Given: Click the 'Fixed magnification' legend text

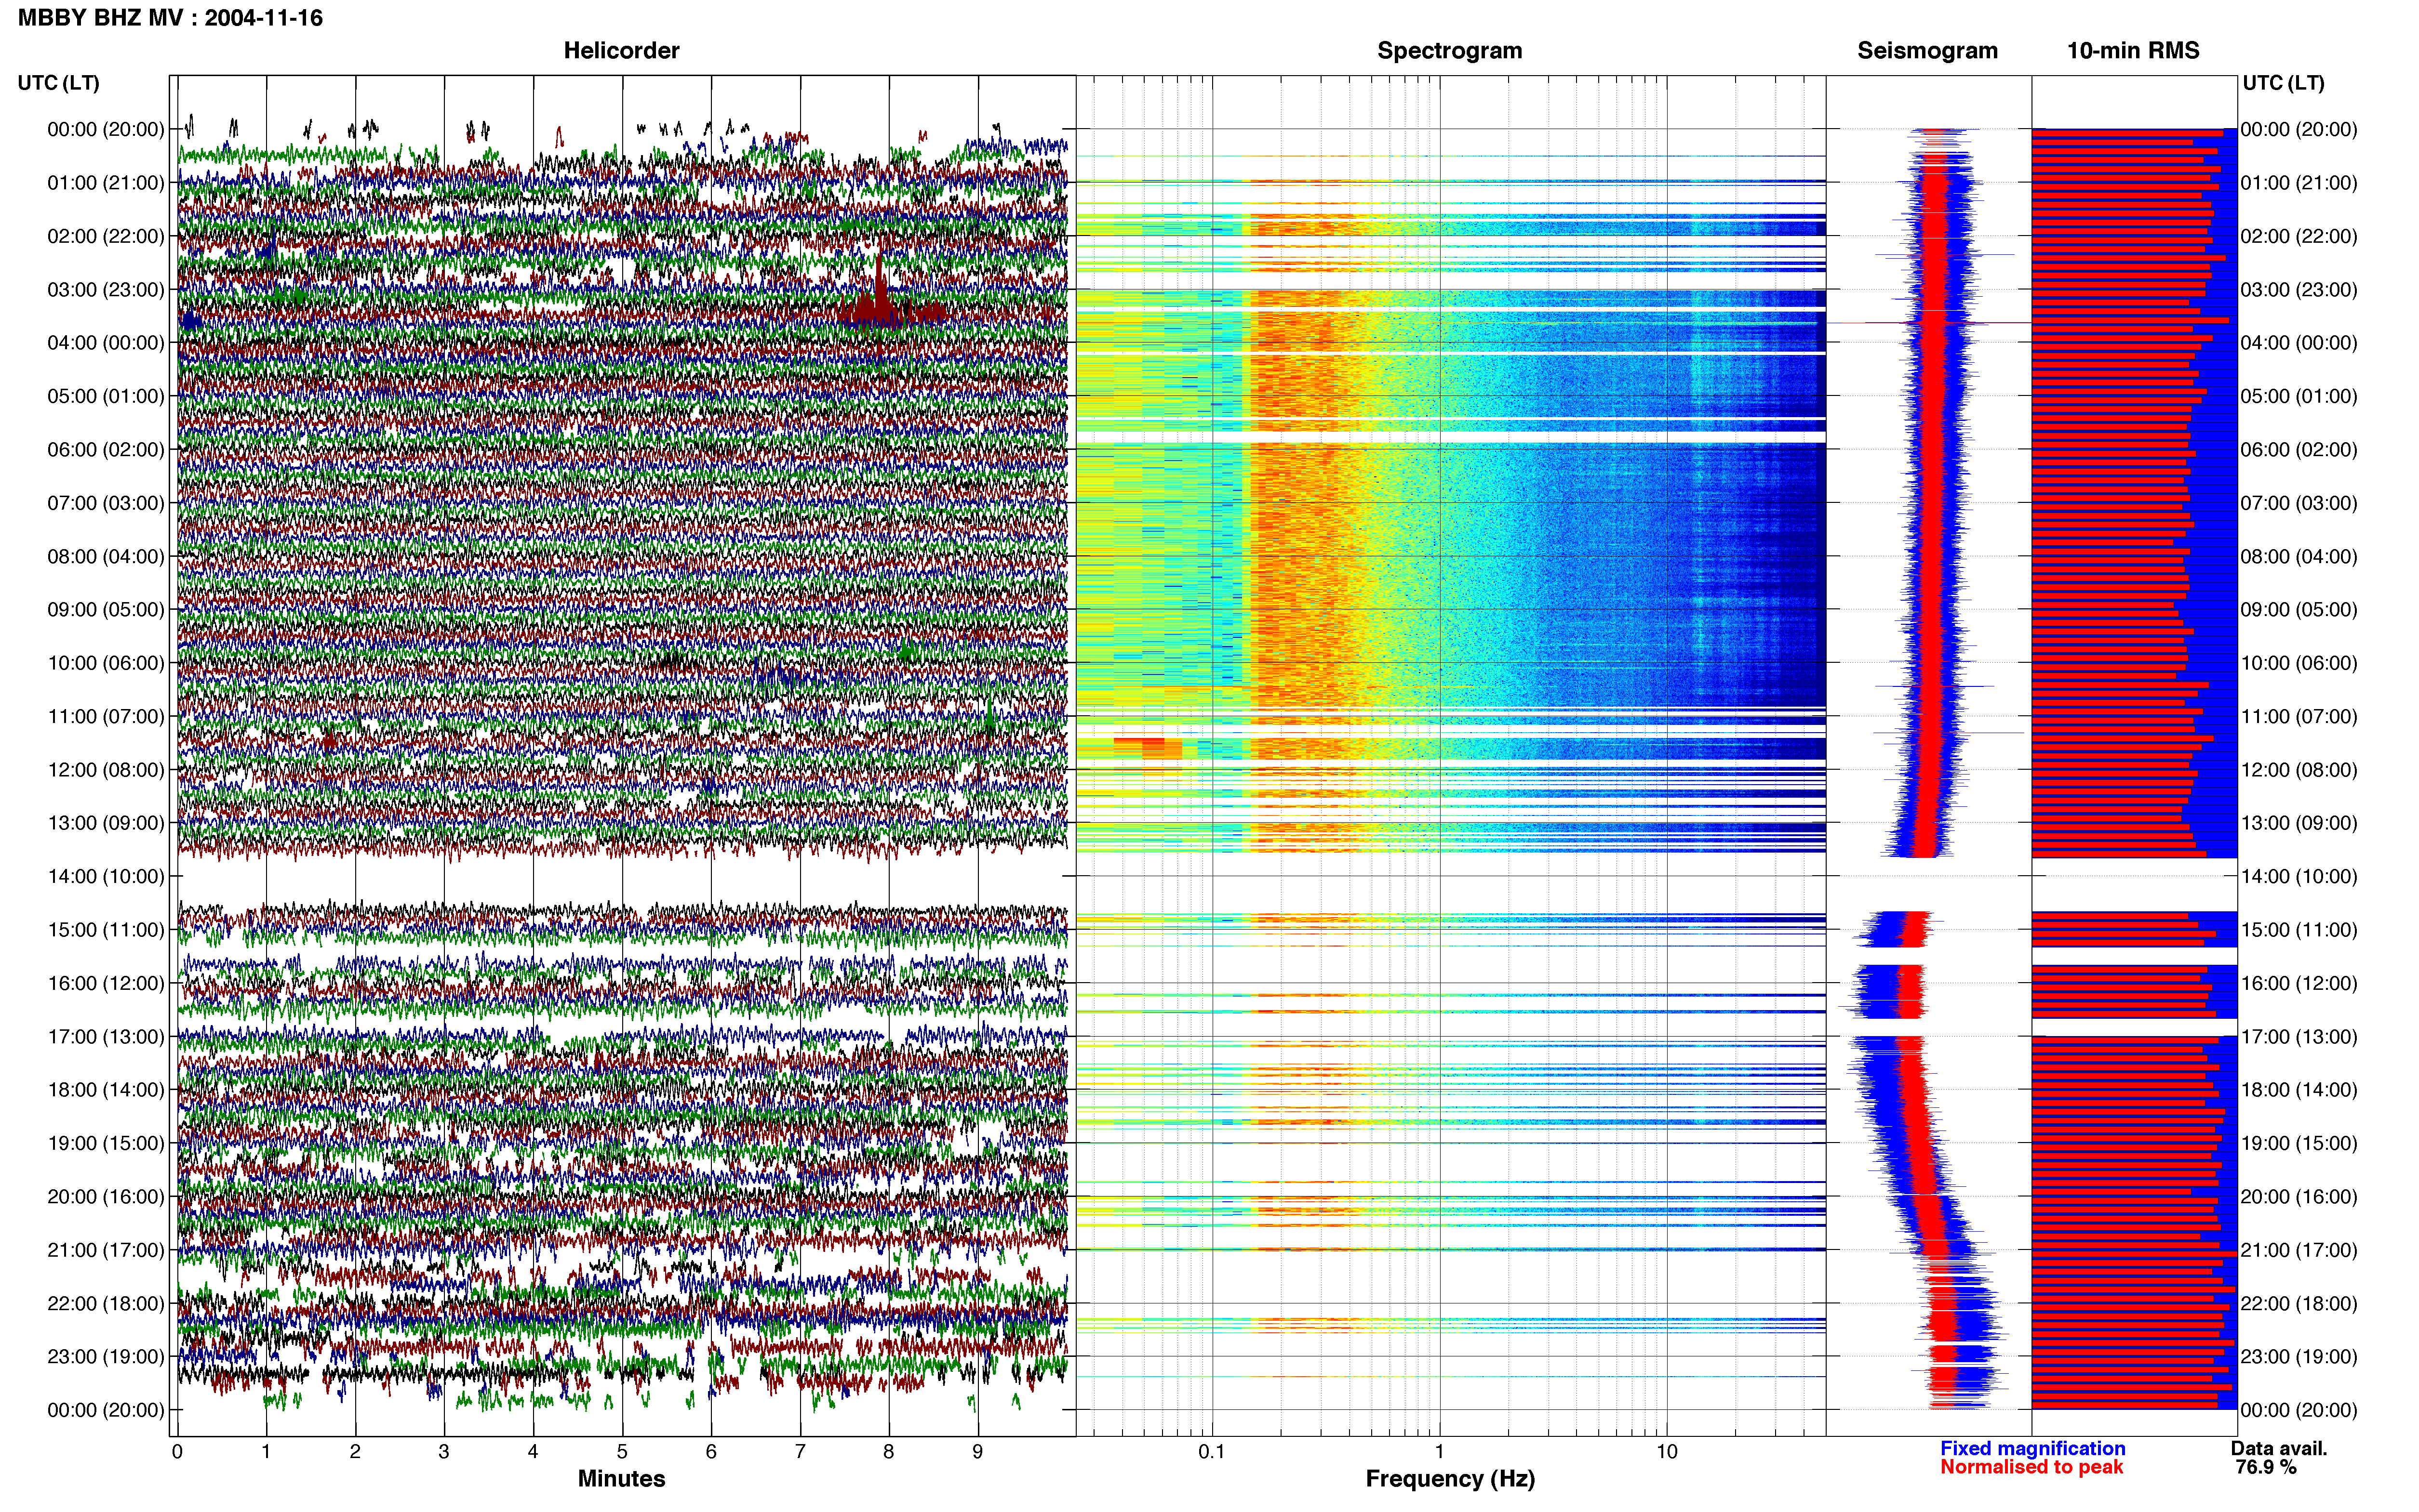Looking at the screenshot, I should (x=2033, y=1449).
